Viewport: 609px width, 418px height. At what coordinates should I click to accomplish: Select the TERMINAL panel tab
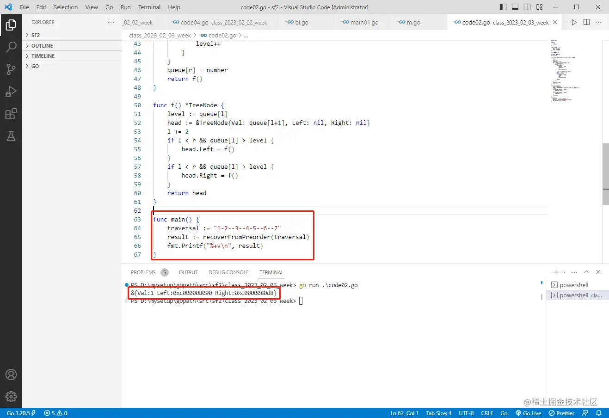[271, 272]
